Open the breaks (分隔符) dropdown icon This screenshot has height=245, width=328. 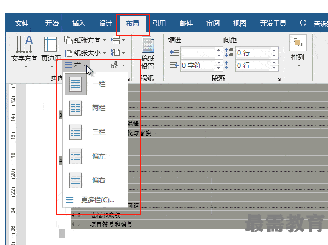tap(118, 40)
